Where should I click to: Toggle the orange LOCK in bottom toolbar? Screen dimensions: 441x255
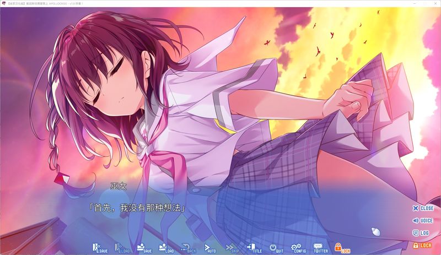[342, 248]
